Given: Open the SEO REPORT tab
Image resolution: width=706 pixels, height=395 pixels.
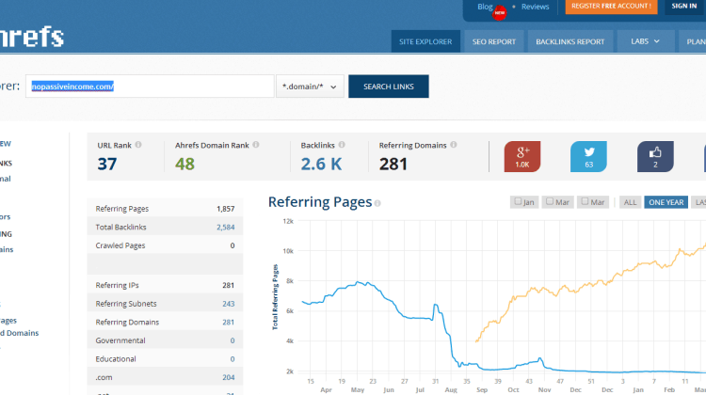Looking at the screenshot, I should (494, 41).
